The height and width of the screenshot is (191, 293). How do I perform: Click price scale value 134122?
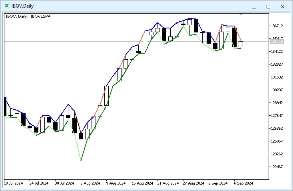[x=277, y=52]
